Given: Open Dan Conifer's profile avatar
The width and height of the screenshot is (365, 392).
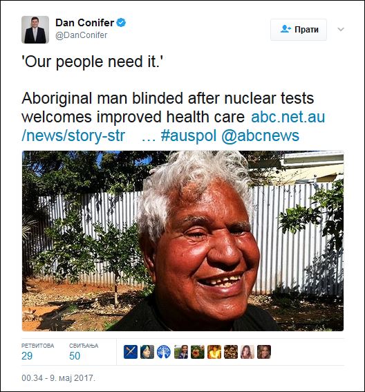Looking at the screenshot, I should 35,30.
